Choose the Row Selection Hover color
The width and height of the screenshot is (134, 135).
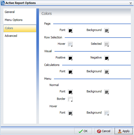(70, 44)
